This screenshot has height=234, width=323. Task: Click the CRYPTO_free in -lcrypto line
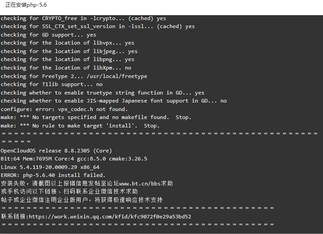tap(83, 18)
